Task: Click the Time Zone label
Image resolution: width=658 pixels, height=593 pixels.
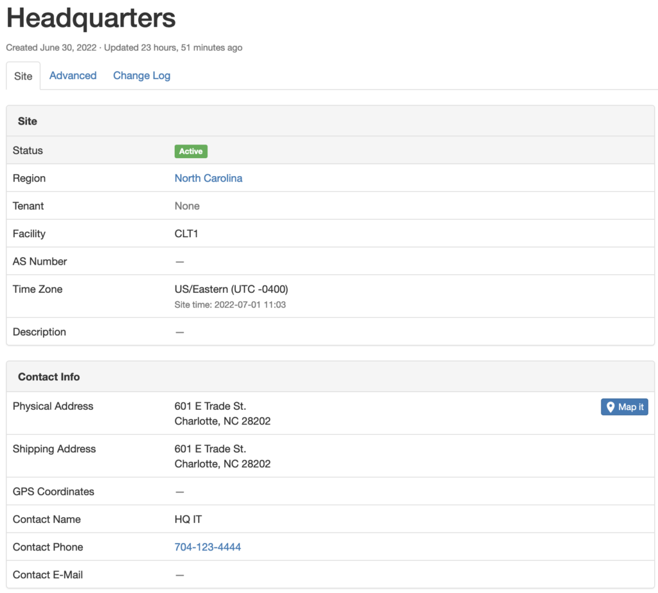Action: click(x=37, y=288)
